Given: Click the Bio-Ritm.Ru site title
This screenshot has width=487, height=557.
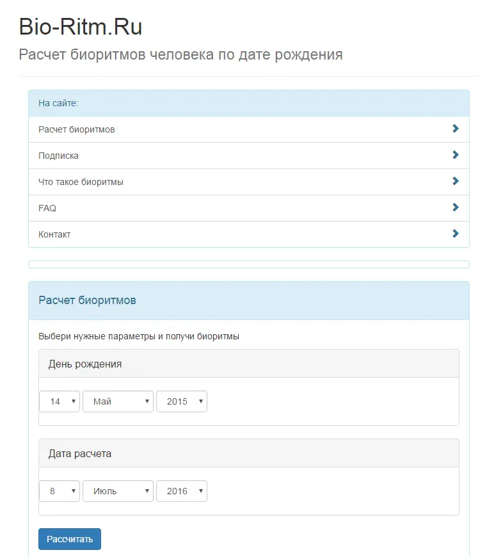Looking at the screenshot, I should 81,26.
